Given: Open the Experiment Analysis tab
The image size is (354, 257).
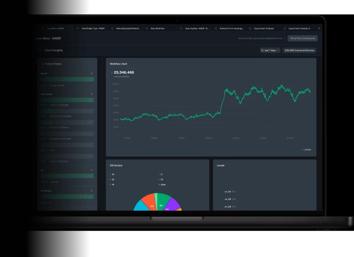Looking at the screenshot, I should click(264, 28).
